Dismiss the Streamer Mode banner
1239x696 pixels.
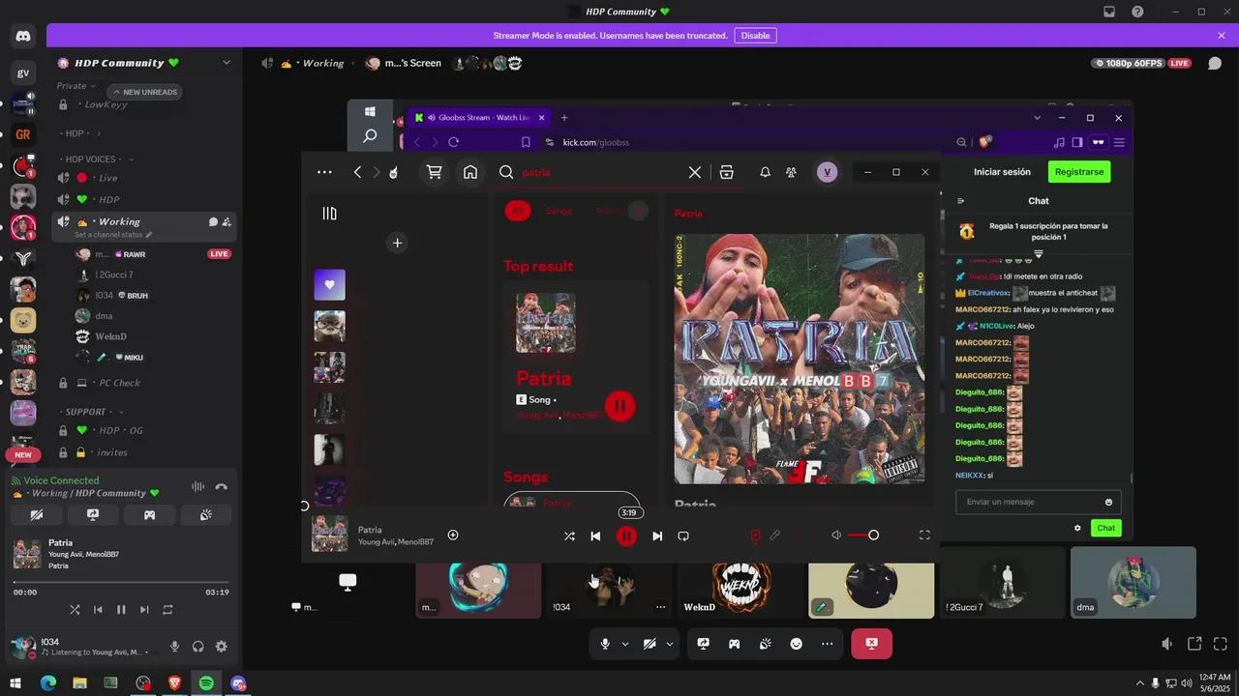pyautogui.click(x=1222, y=36)
